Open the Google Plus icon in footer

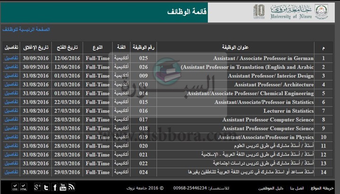[38, 187]
